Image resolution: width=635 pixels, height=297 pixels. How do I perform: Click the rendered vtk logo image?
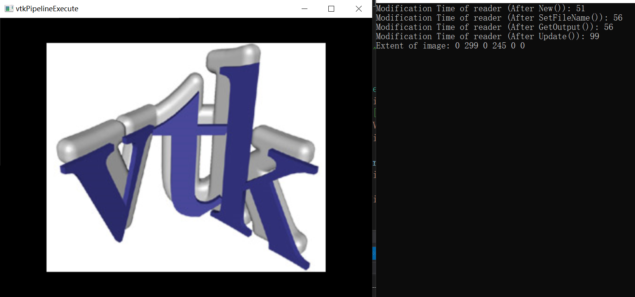tap(186, 157)
